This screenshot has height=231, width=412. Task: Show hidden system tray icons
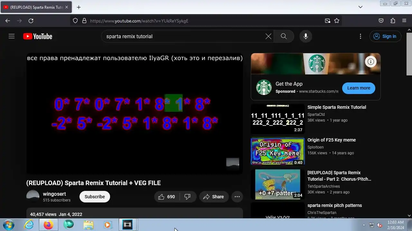click(x=364, y=225)
